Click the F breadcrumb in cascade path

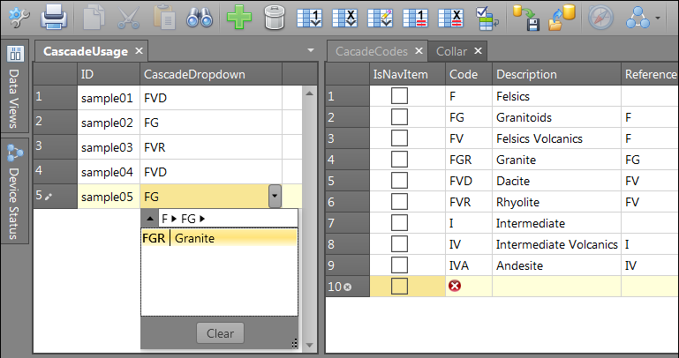coord(164,219)
